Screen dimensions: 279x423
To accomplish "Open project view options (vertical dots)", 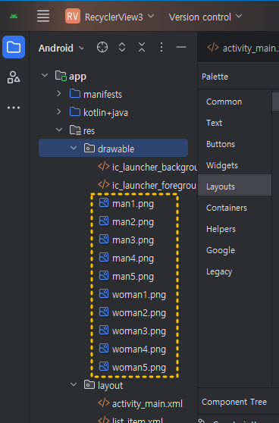I will (161, 47).
